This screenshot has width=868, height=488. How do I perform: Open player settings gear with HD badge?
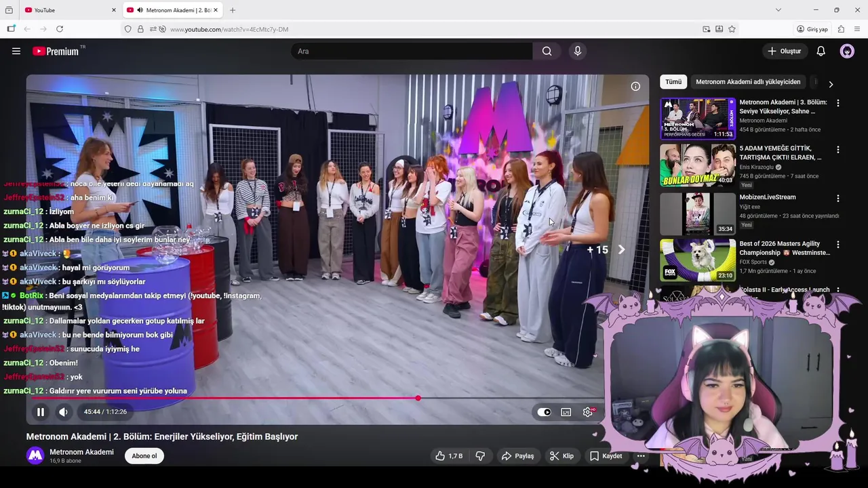pyautogui.click(x=589, y=411)
